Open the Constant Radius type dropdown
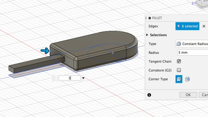 (192, 44)
